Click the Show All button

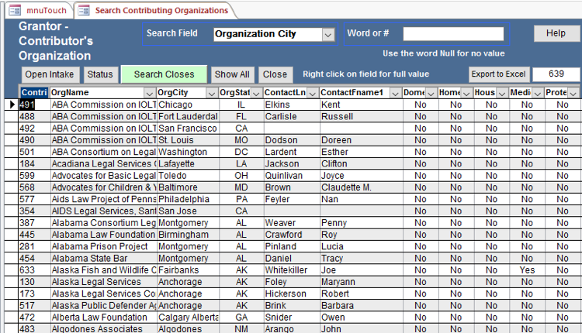point(232,74)
